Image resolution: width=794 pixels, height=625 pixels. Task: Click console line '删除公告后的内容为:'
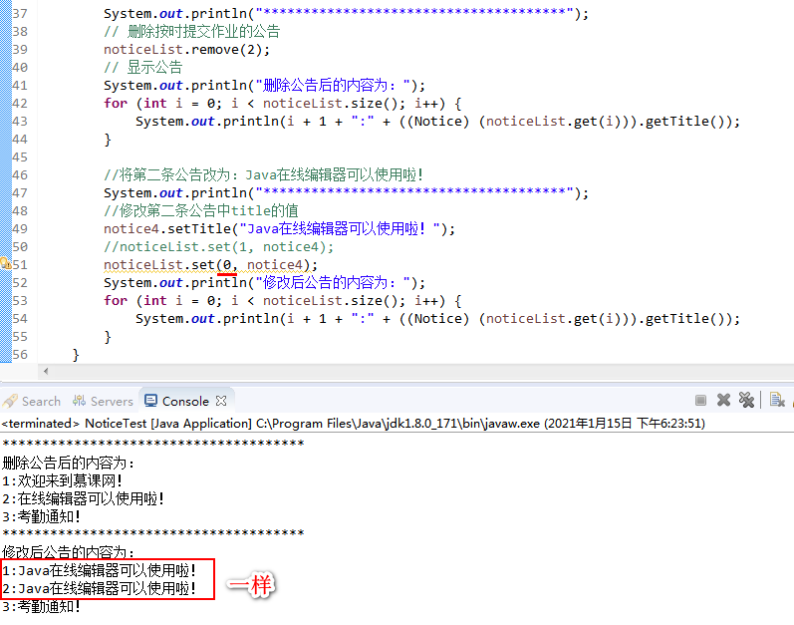click(69, 463)
